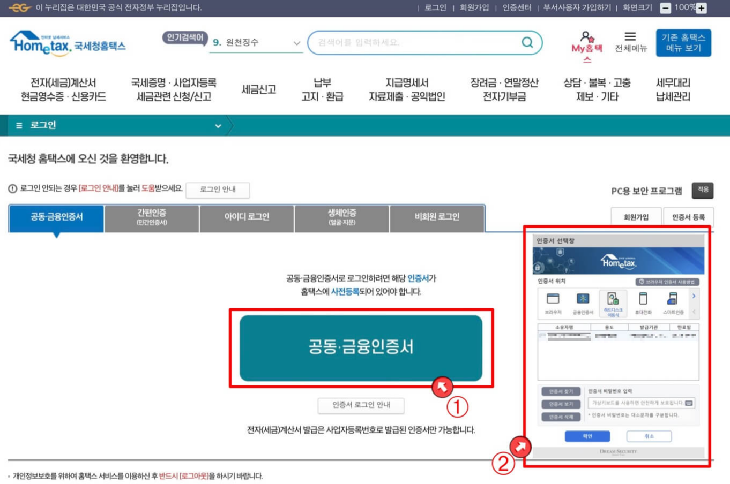Switch to 공동·금융인증서 tab
The height and width of the screenshot is (484, 730).
click(x=56, y=217)
